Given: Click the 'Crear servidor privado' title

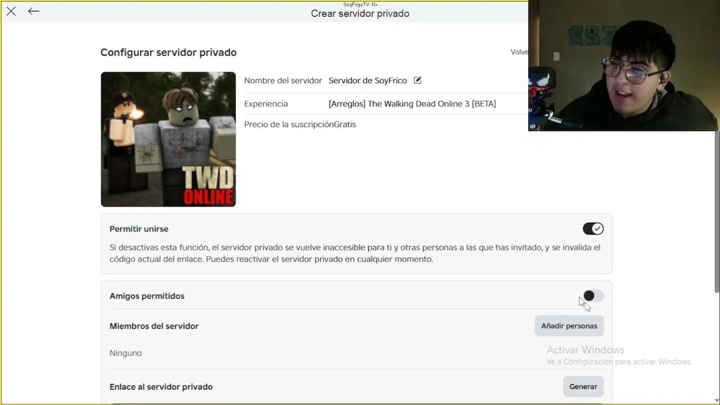Looking at the screenshot, I should coord(360,13).
